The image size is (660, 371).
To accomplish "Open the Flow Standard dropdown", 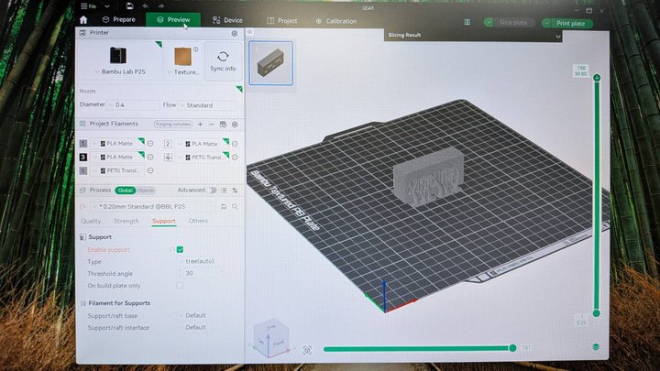I will tap(207, 105).
